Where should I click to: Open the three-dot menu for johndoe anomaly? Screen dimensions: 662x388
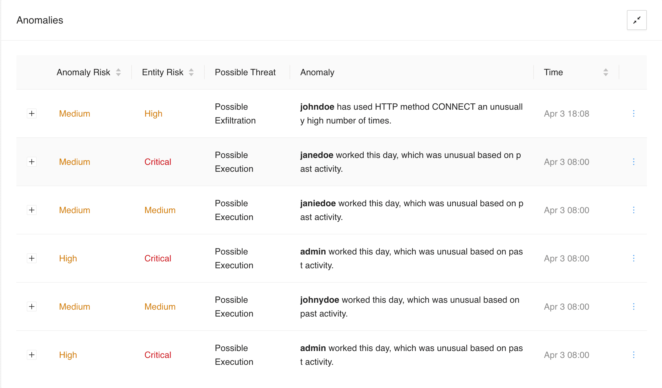tap(633, 113)
